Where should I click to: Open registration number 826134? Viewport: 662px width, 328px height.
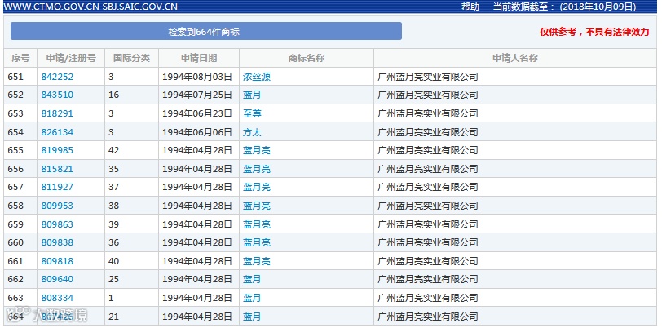click(x=57, y=132)
